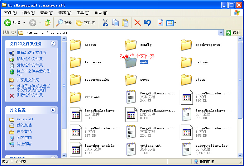Image resolution: width=244 pixels, height=166 pixels.
Task: Select the 224 KB ForgeModLoader text file
Action: [131, 132]
